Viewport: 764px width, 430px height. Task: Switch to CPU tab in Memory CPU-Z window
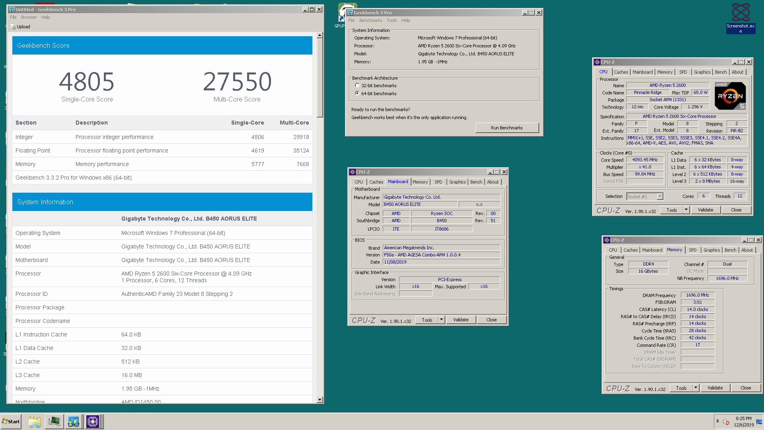click(613, 250)
